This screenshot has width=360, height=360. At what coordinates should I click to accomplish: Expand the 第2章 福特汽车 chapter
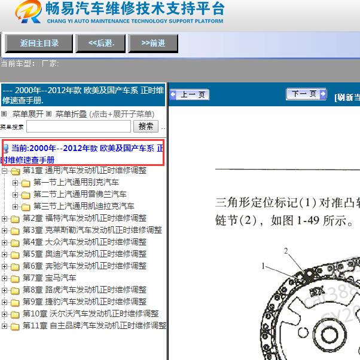4,219
